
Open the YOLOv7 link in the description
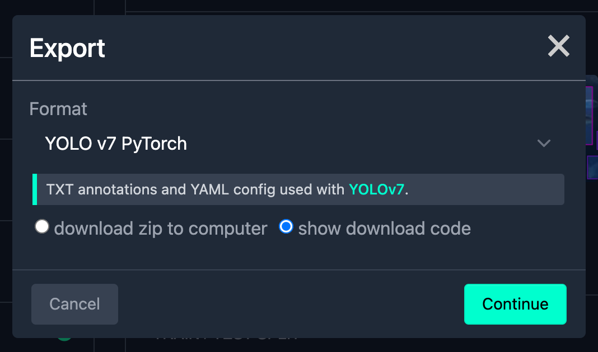coord(377,189)
